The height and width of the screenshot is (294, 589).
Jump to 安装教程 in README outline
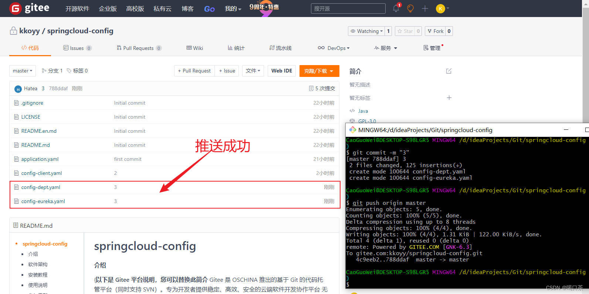38,275
